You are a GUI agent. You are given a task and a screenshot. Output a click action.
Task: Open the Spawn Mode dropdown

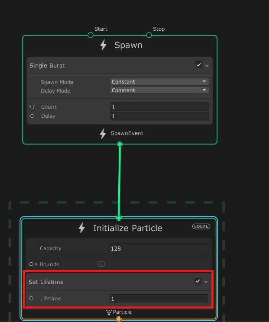(159, 81)
